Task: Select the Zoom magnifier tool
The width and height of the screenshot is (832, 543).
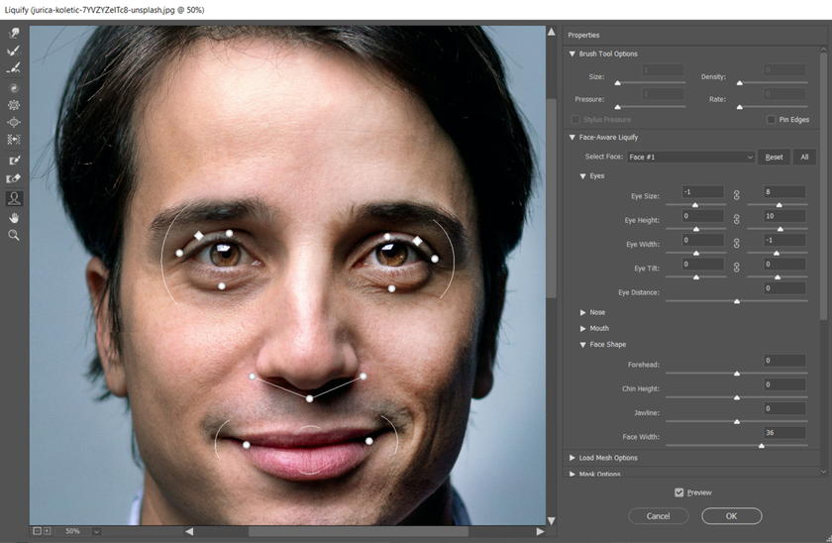Action: coord(14,235)
